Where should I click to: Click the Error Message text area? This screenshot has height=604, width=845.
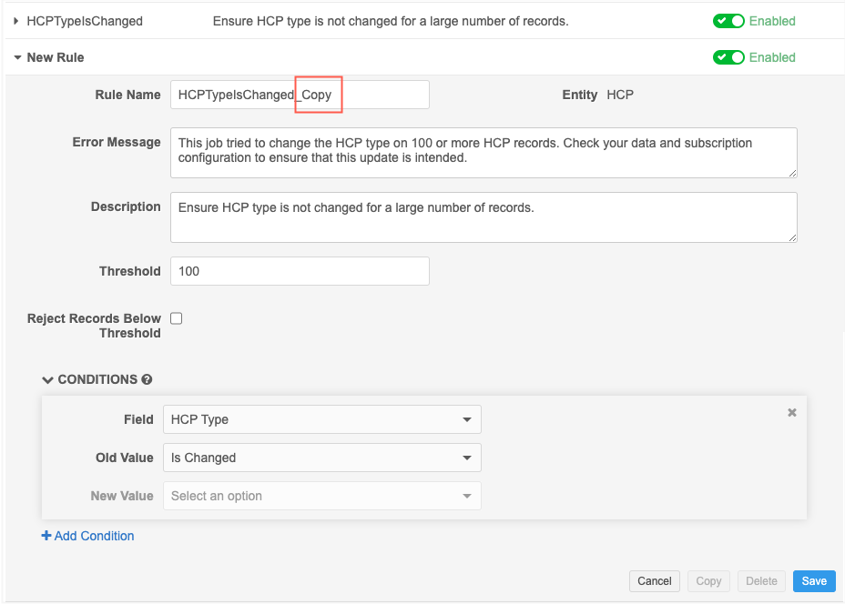[483, 152]
